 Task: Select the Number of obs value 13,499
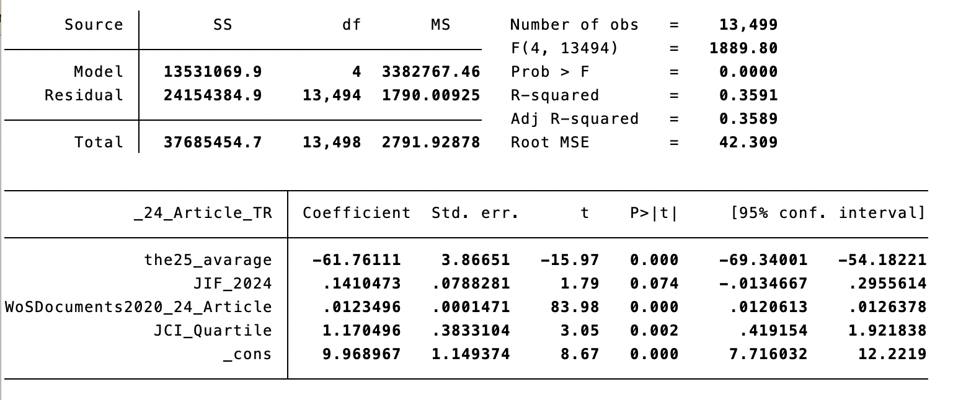tap(748, 25)
